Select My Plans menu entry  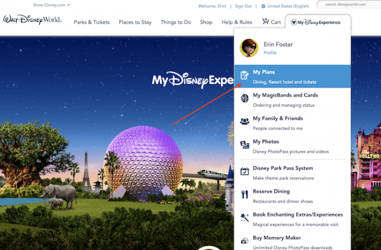coord(293,76)
